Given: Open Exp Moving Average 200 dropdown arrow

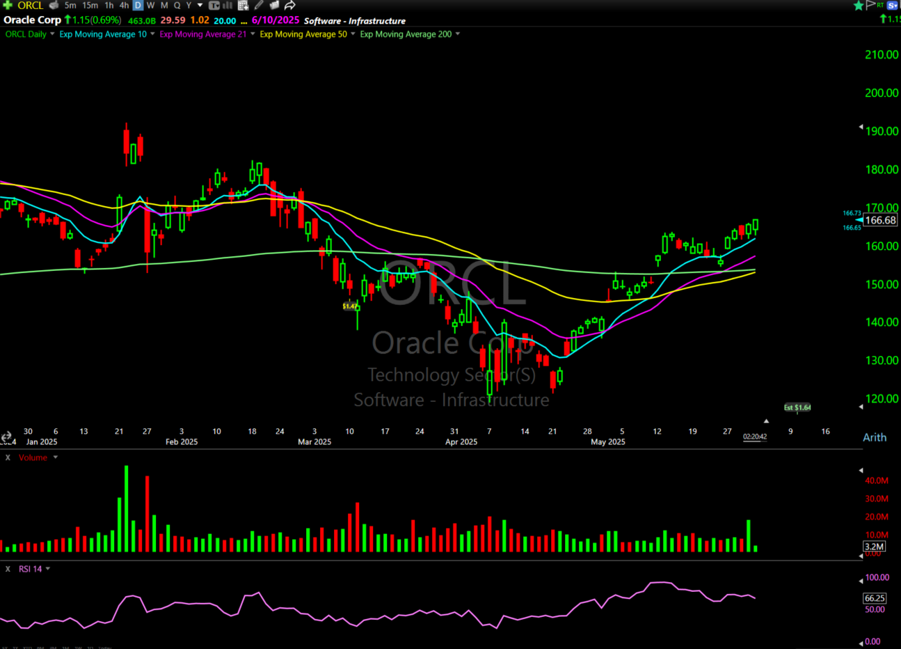Looking at the screenshot, I should [x=457, y=34].
